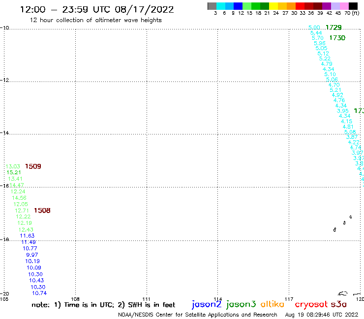Click the 12.05 wave height value
Screen dimensions: 364x319
21,204
